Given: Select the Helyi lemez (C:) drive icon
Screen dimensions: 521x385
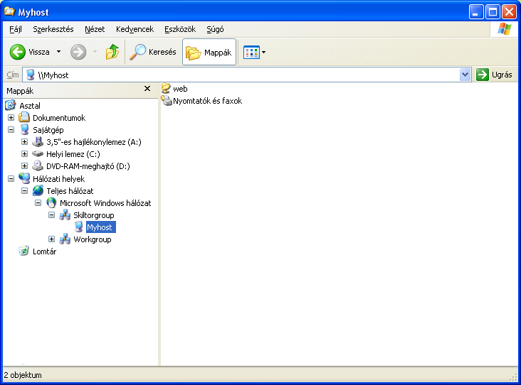Looking at the screenshot, I should (38, 154).
